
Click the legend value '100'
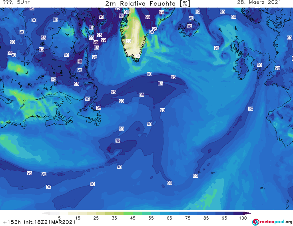click(243, 218)
